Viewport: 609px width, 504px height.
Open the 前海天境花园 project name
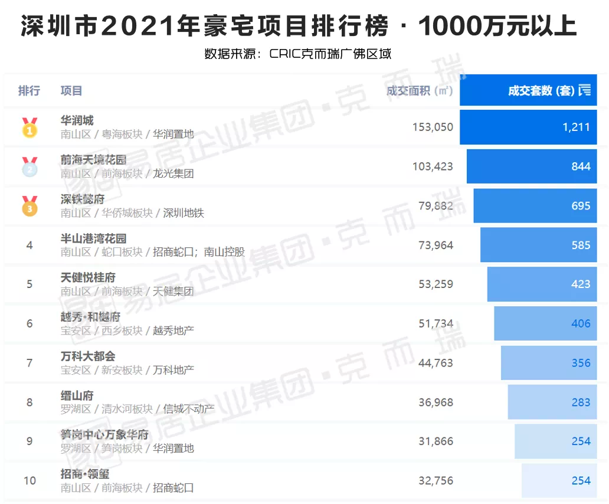94,159
